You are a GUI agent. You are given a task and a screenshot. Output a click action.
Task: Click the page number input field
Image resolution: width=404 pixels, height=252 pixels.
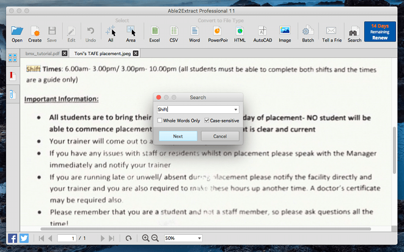67,238
